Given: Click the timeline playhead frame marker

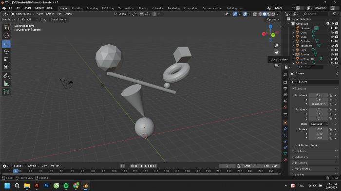Looking at the screenshot, I should [x=16, y=171].
